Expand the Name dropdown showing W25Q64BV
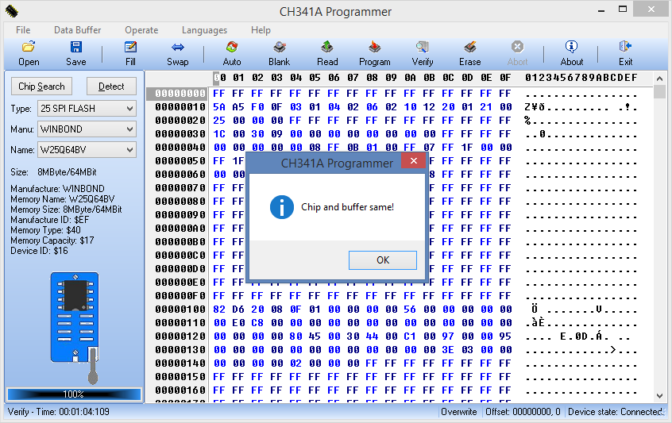672x423 pixels. [87, 150]
